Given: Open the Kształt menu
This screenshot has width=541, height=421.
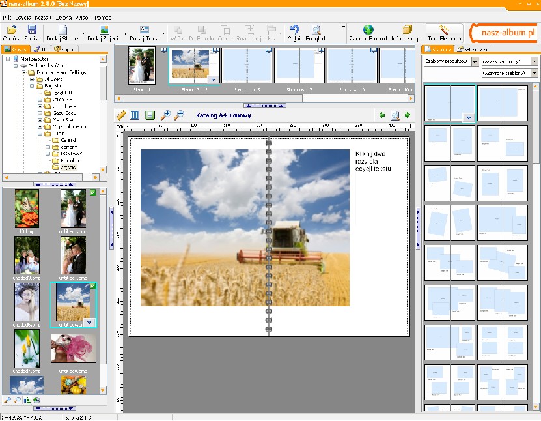Looking at the screenshot, I should point(43,17).
